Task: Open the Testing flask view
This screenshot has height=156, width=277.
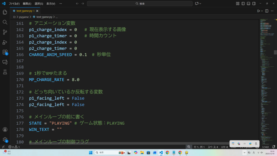Action: pos(5,72)
